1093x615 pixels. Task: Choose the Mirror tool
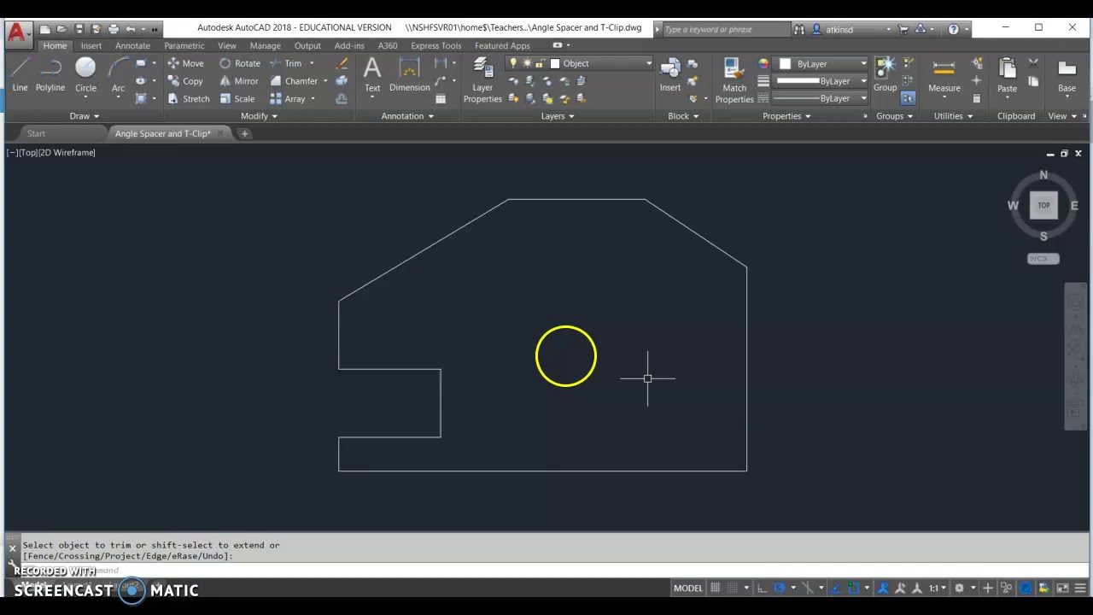pyautogui.click(x=238, y=81)
